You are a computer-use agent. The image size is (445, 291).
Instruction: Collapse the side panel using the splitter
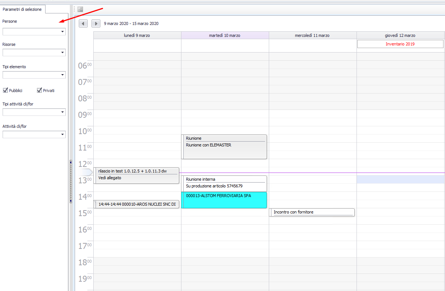(71, 181)
